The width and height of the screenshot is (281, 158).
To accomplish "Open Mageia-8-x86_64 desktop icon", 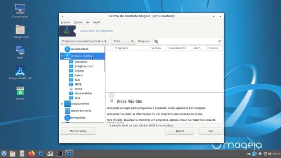I will point(20,72).
